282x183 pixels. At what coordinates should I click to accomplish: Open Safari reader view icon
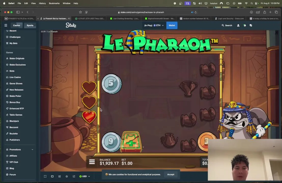point(86,12)
